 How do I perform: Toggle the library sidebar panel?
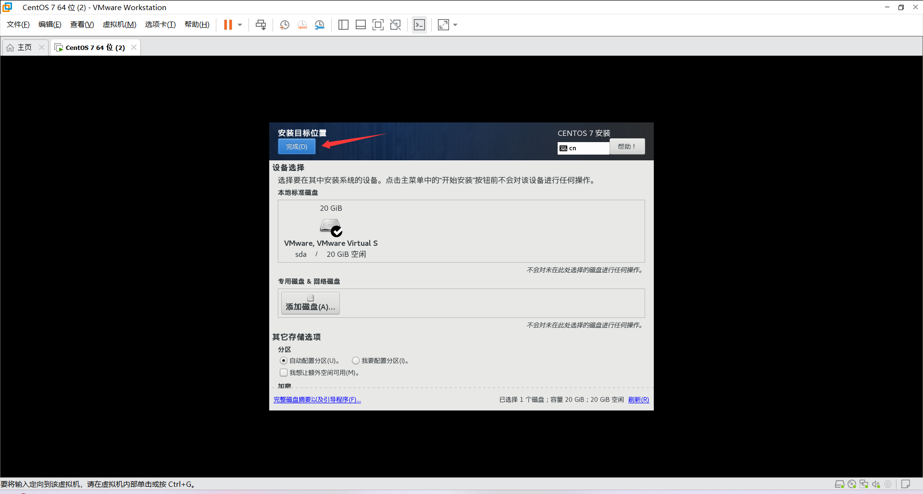point(343,24)
